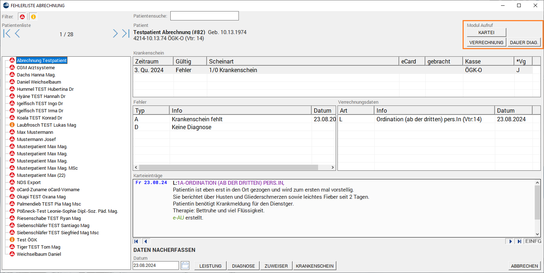
Task: Select patient CGM Arztsysteme
Action: click(36, 68)
